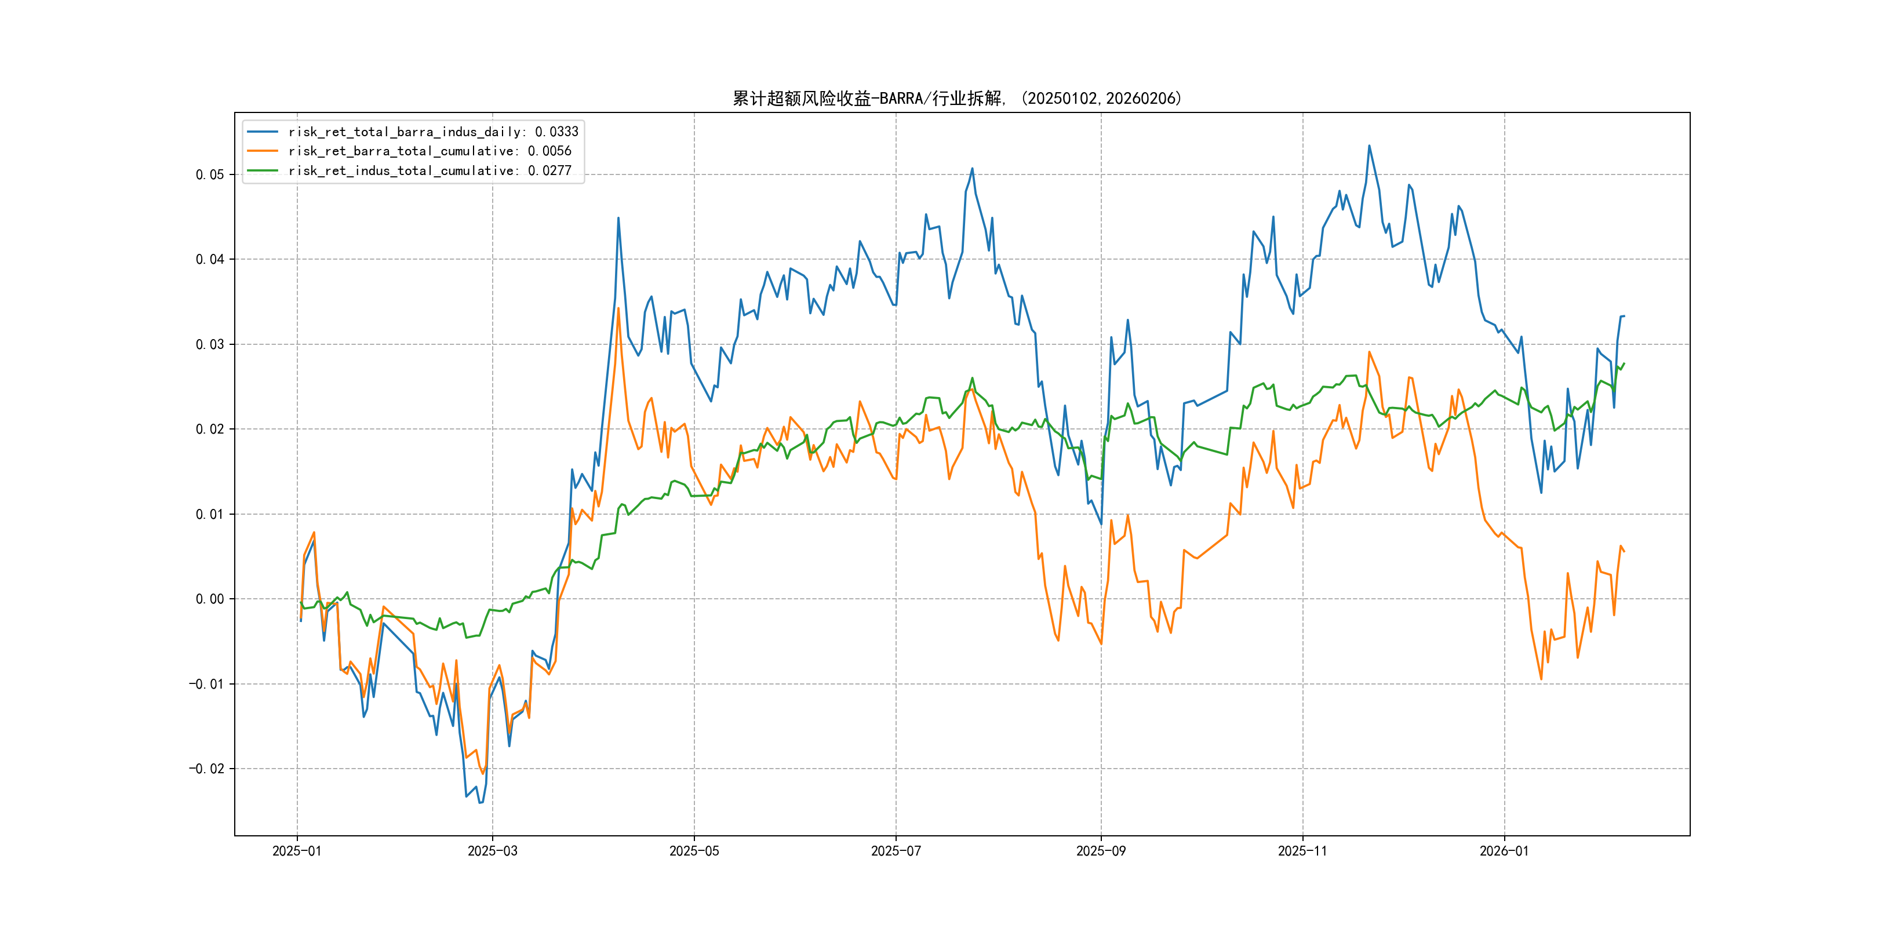Select risk_ret_total_barra_indus_daily legend label

pyautogui.click(x=433, y=132)
